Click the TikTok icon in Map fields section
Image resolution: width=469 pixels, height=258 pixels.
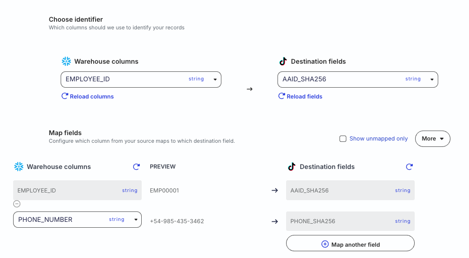(x=292, y=167)
